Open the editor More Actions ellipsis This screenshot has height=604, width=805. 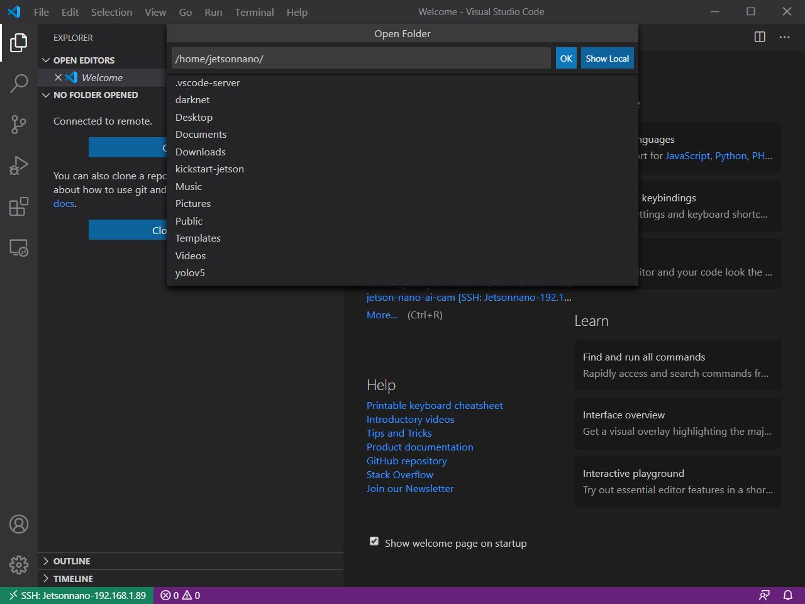click(784, 37)
